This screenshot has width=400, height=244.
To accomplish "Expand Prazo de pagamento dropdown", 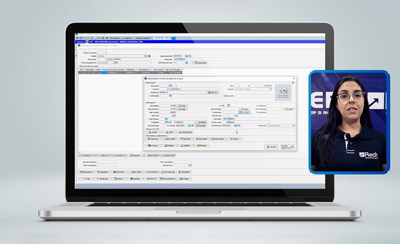I will tap(115, 63).
